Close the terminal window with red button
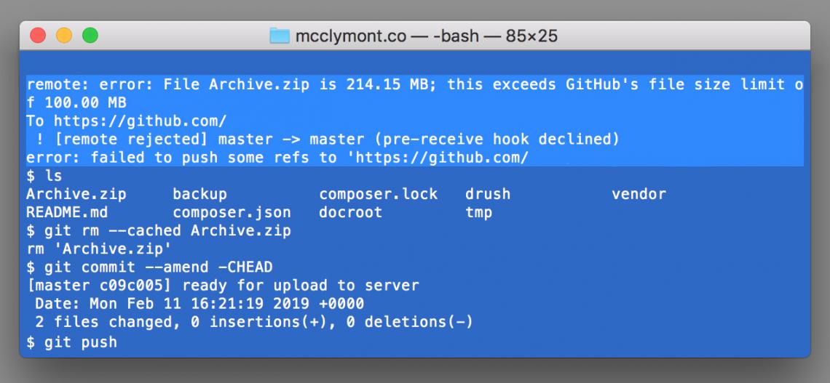This screenshot has height=383, width=830. coord(38,35)
